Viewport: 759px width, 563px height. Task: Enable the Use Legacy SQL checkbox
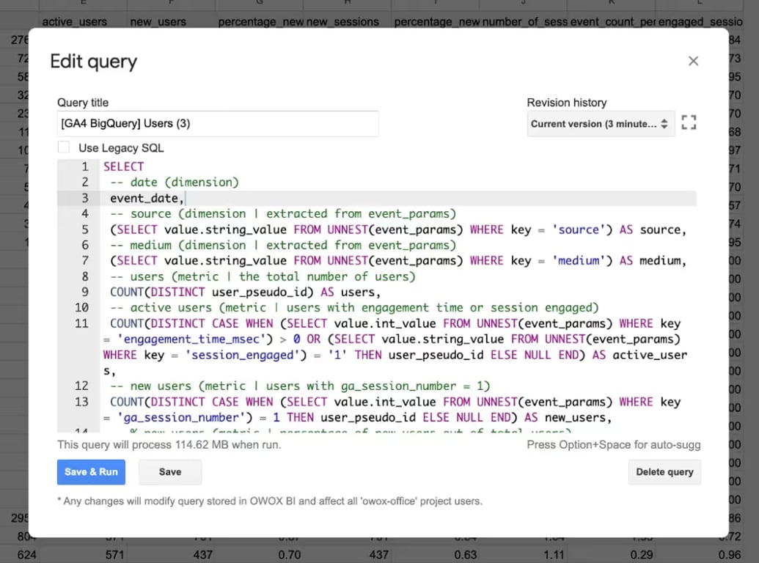[x=63, y=147]
